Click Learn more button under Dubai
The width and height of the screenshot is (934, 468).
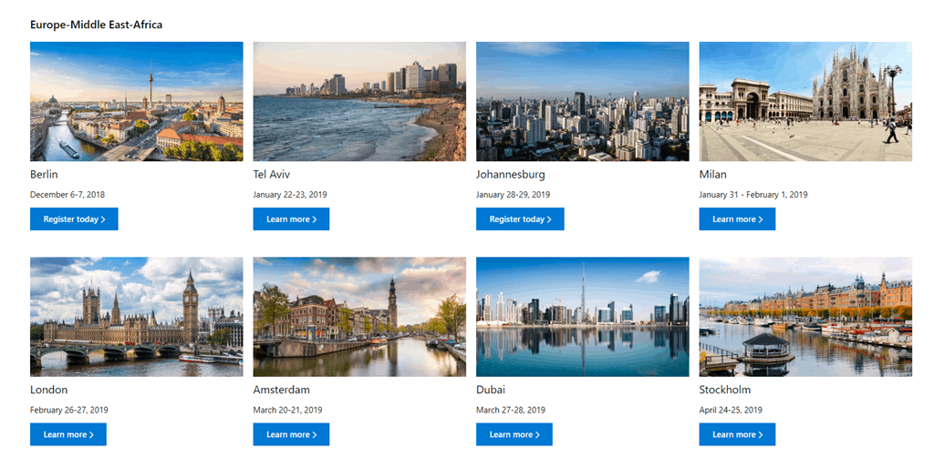(x=514, y=434)
